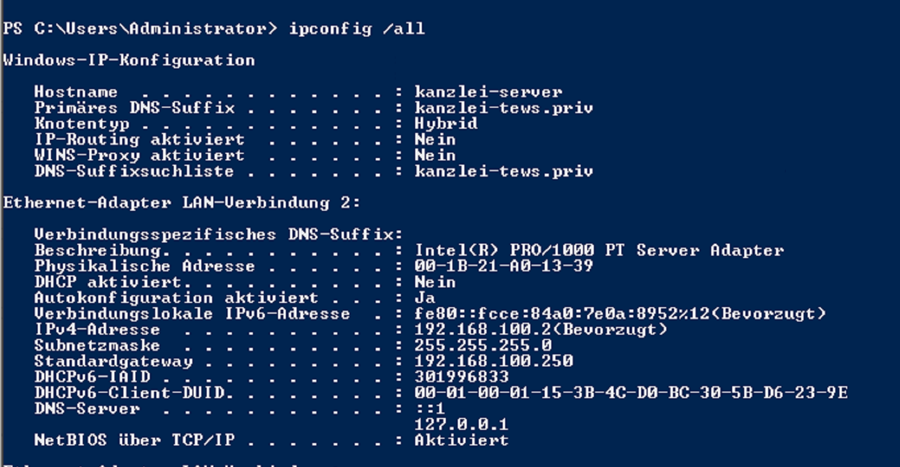
Task: Click the subnet mask 255.255.255.0
Action: [x=483, y=345]
